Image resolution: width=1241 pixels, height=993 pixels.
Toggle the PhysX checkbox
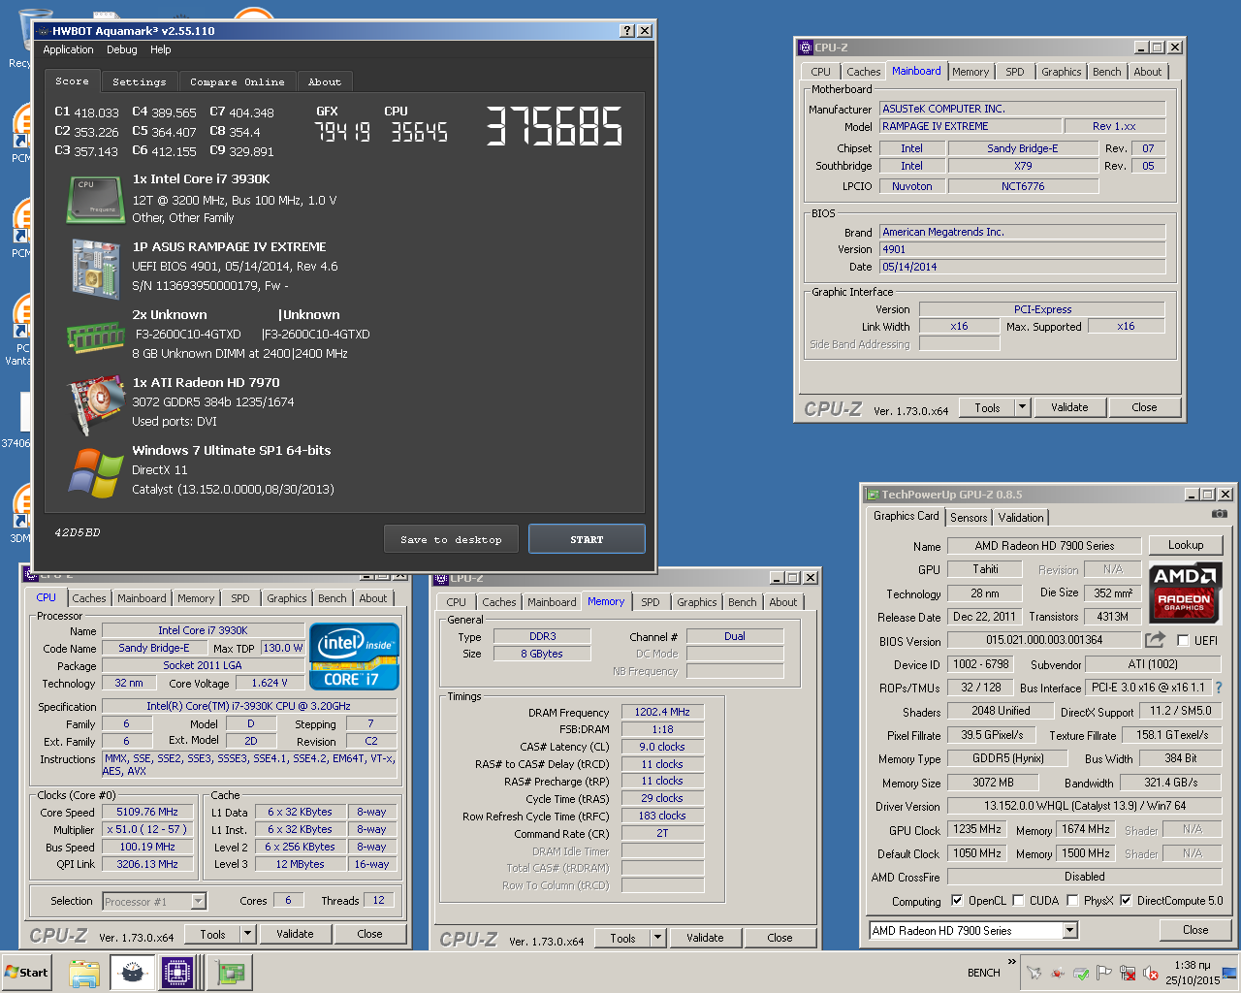[1072, 900]
